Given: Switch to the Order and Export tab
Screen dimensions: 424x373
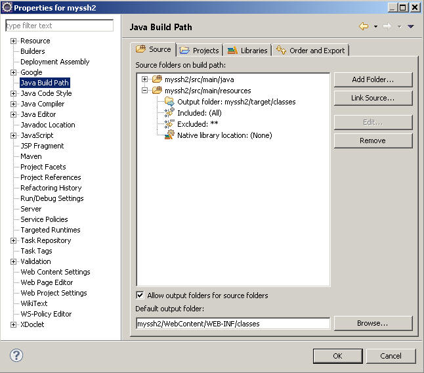Looking at the screenshot, I should point(310,51).
